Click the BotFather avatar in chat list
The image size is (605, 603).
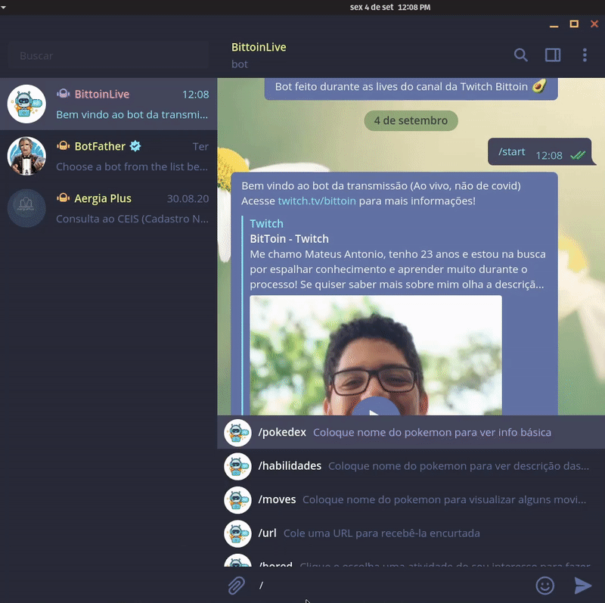pyautogui.click(x=26, y=156)
